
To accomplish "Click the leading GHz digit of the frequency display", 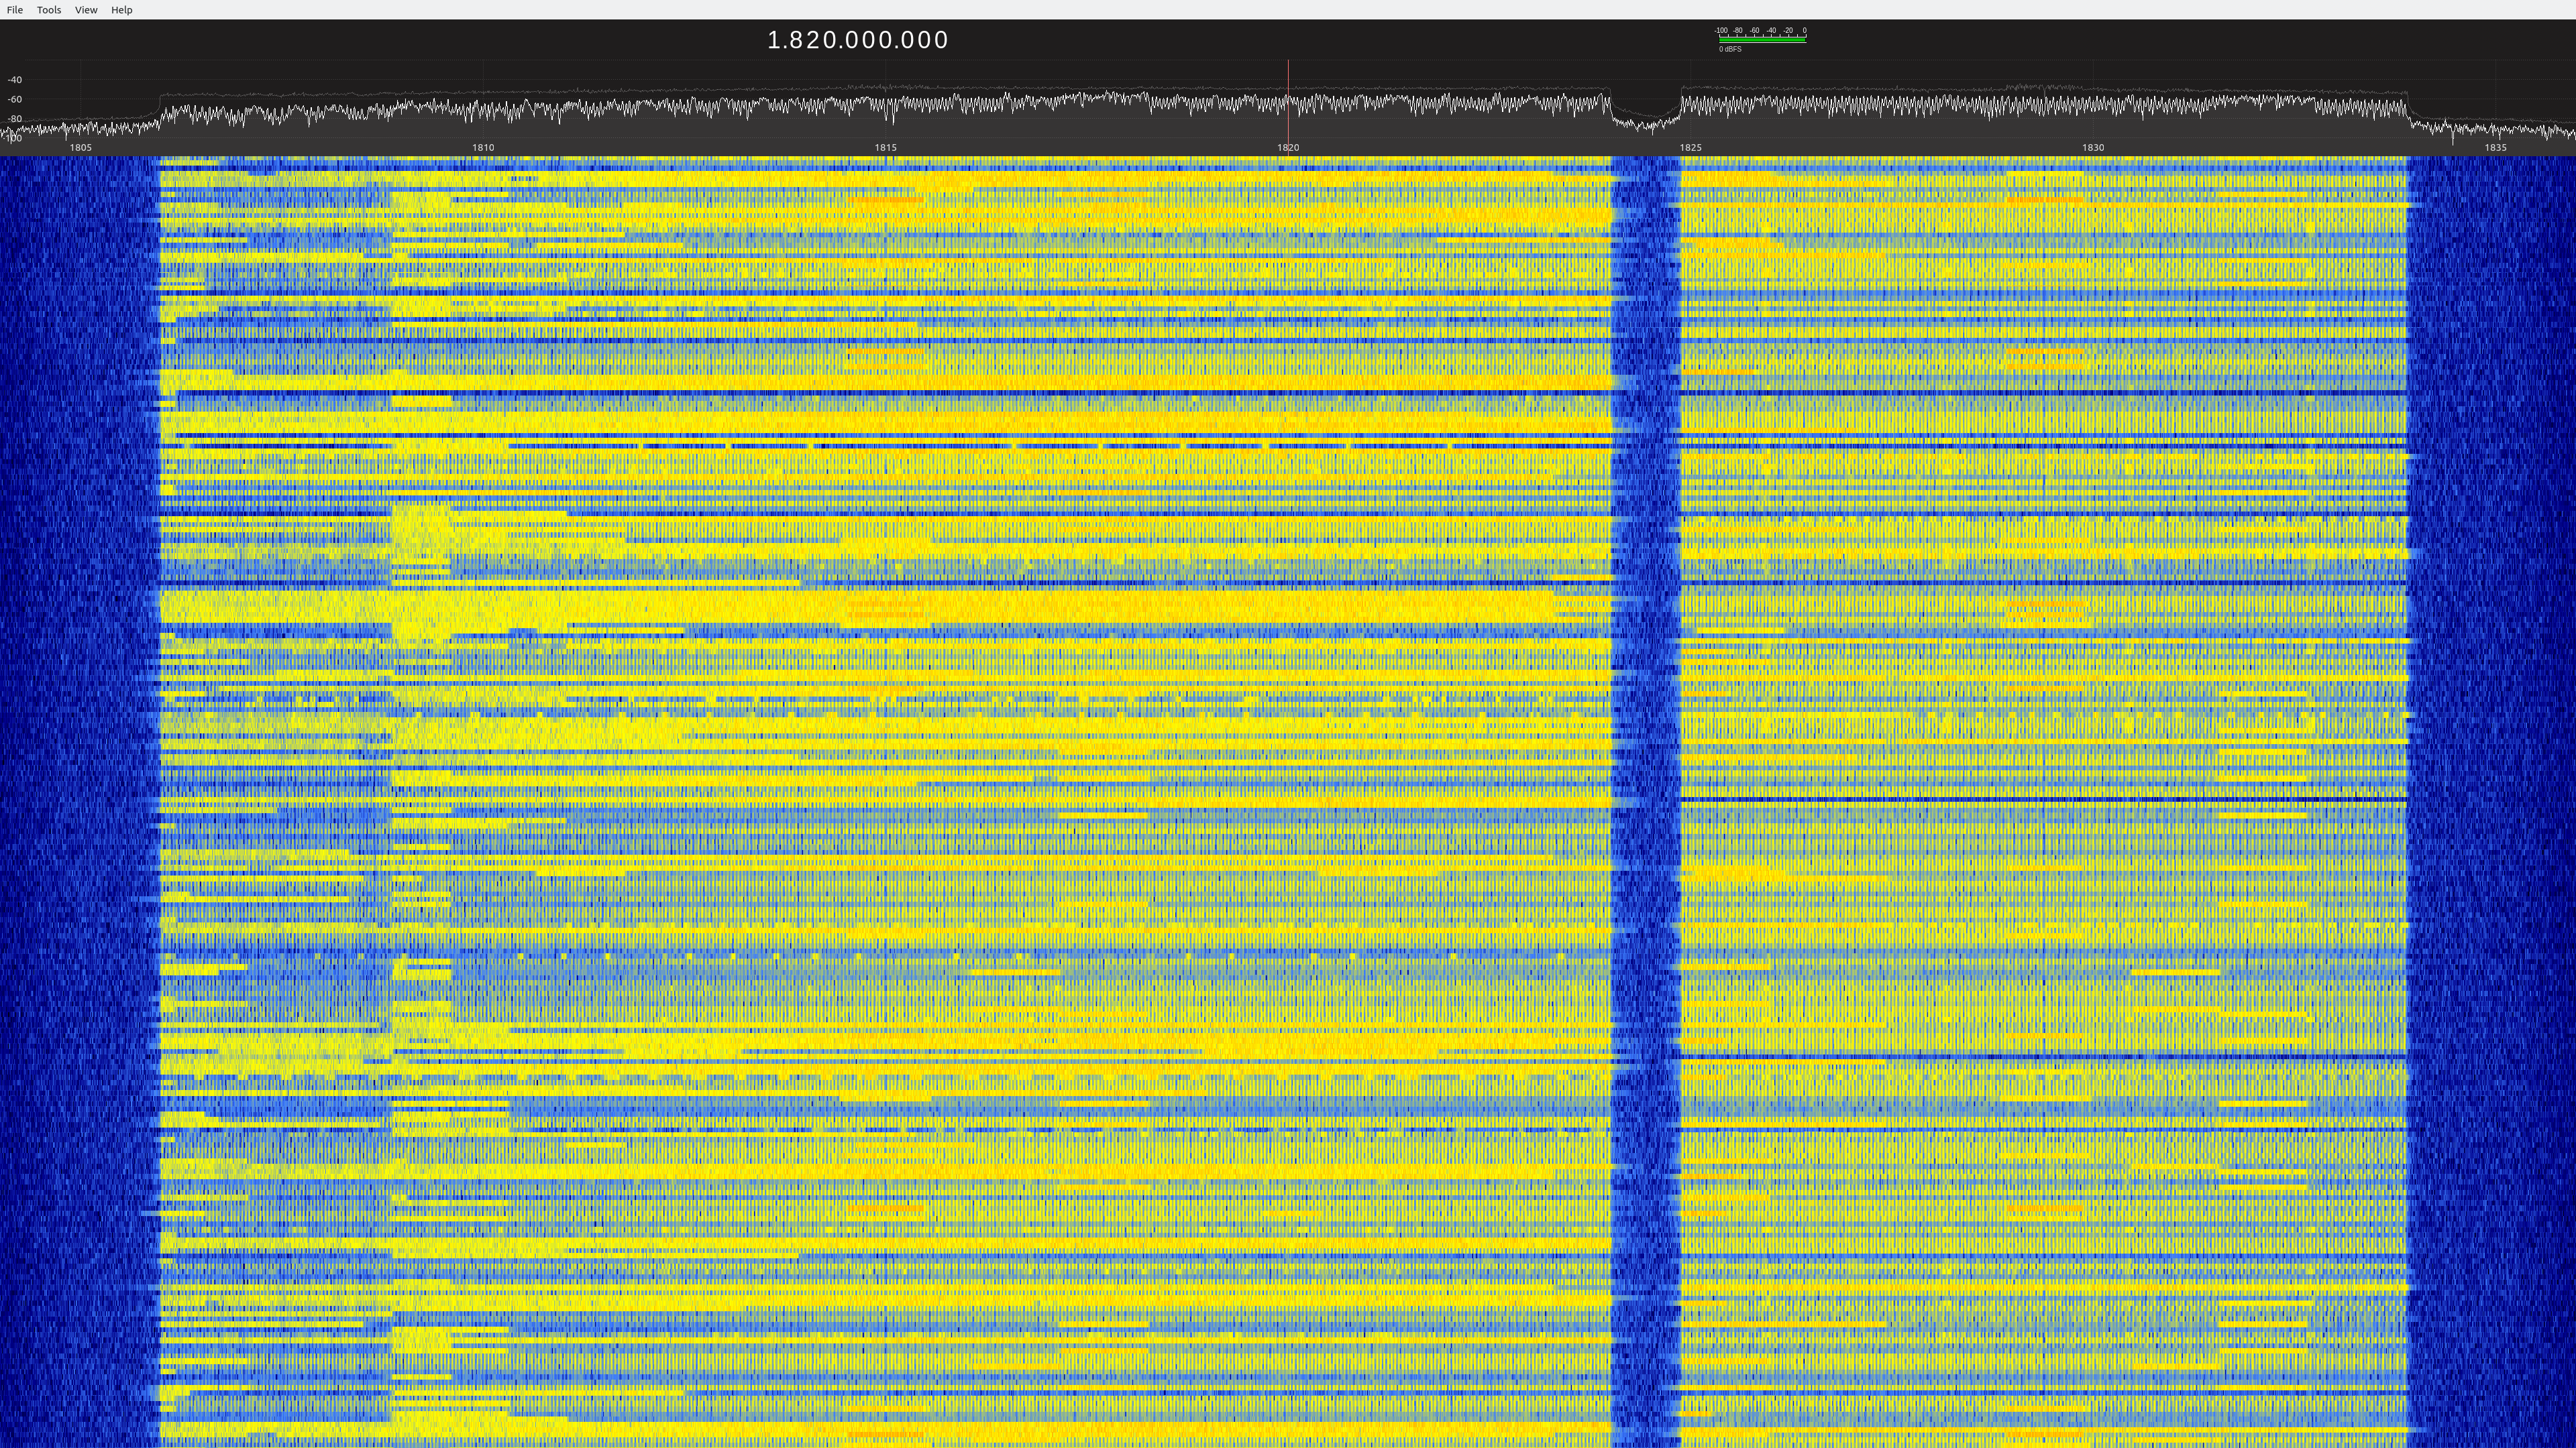I will tap(775, 40).
